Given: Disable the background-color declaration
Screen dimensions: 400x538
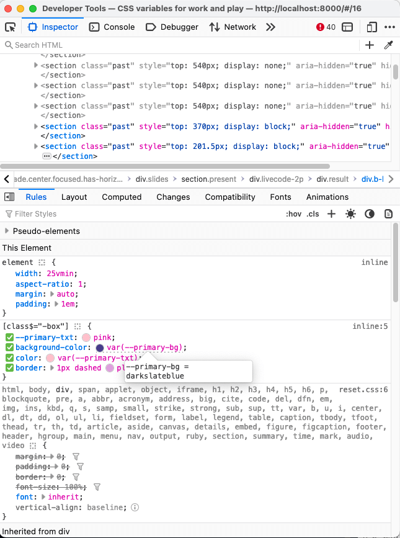Looking at the screenshot, I should click(9, 347).
